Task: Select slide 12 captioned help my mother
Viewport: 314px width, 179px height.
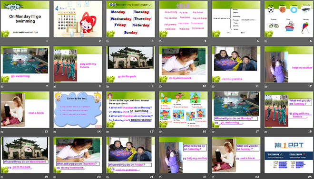Action: coord(289,64)
